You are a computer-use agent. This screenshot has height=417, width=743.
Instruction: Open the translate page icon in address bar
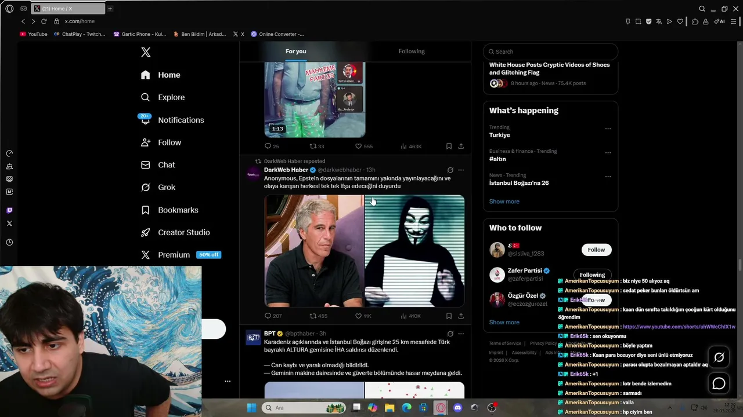click(x=659, y=21)
